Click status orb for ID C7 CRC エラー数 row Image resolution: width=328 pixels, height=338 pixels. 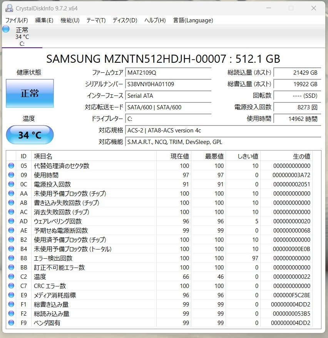pos(11,286)
